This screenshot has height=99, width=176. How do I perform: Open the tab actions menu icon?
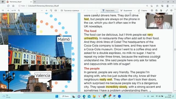coord(3,2)
